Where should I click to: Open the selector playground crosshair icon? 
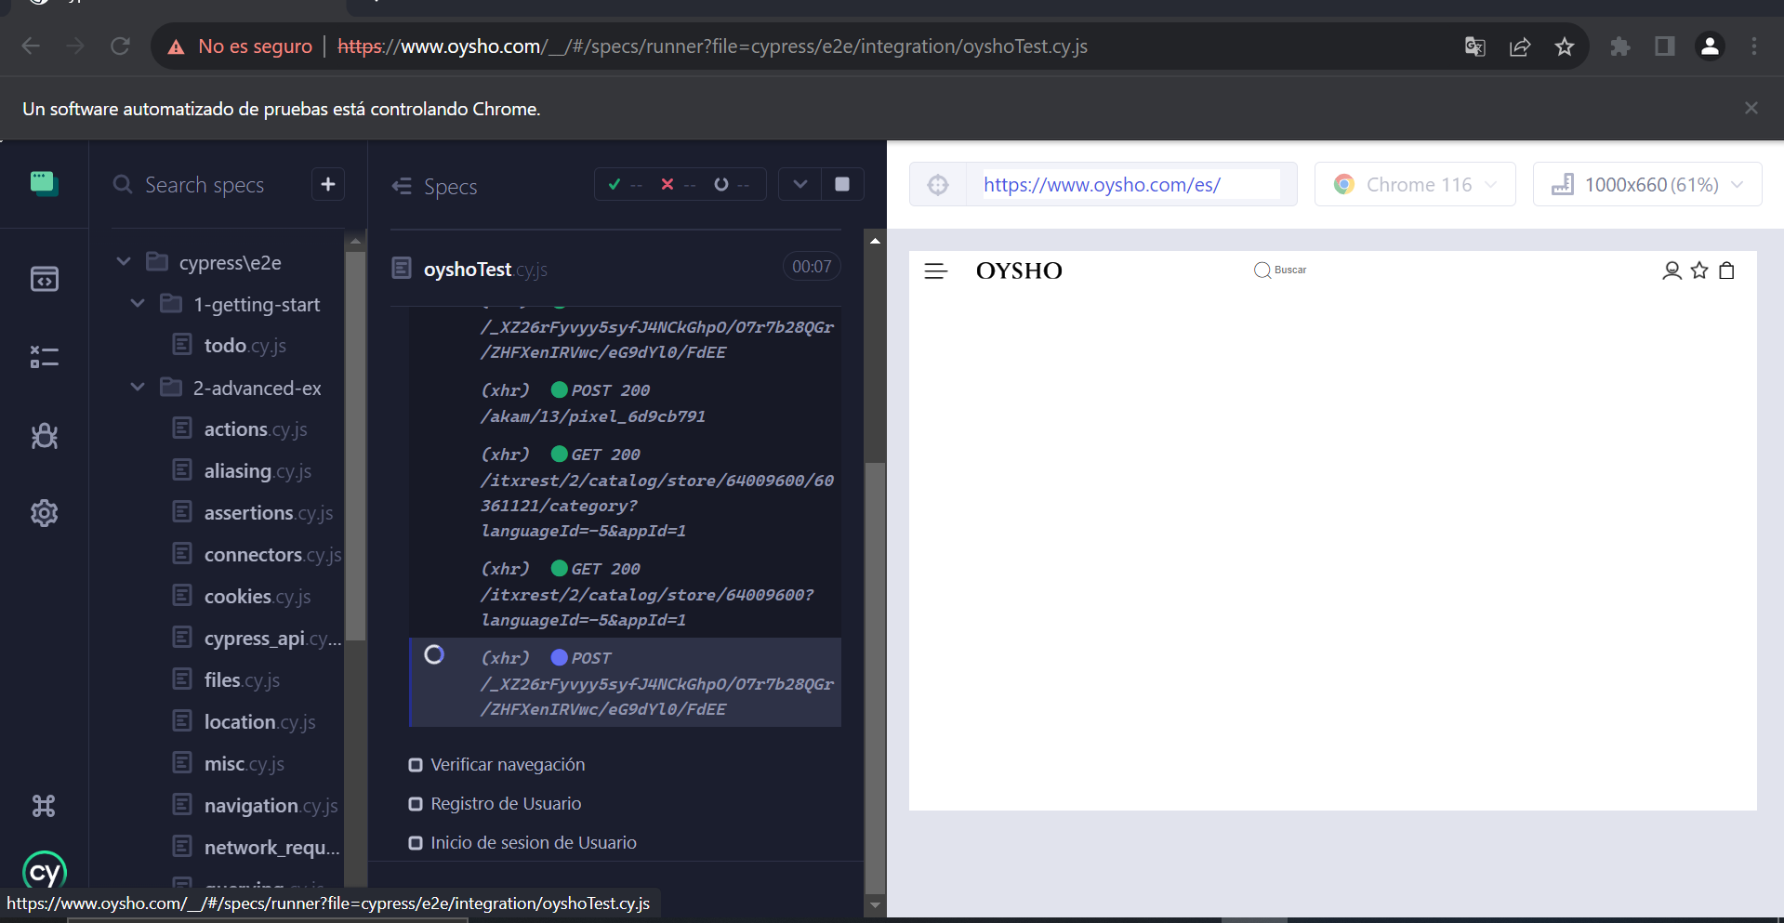pyautogui.click(x=938, y=184)
